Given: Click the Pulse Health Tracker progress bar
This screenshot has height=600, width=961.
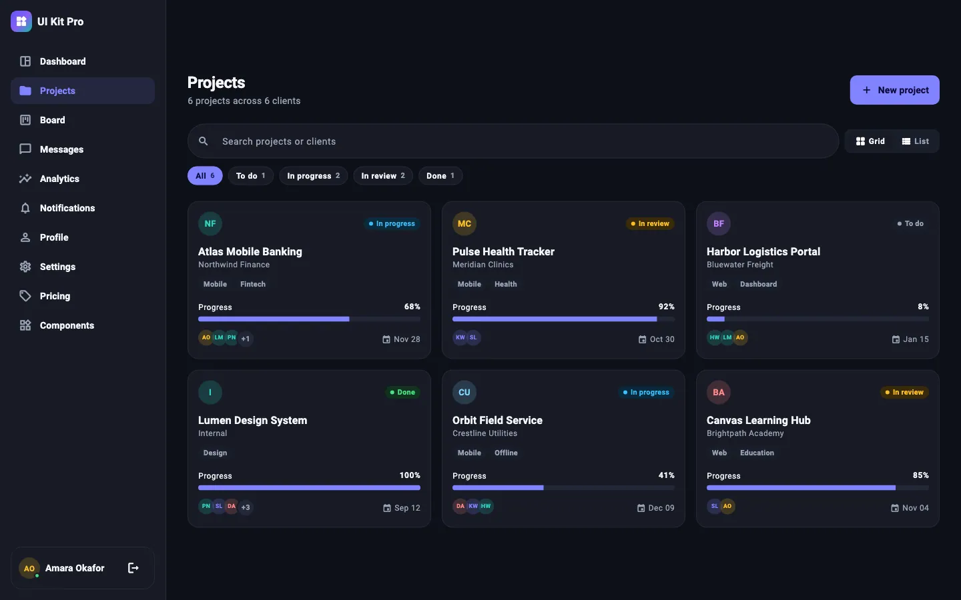Looking at the screenshot, I should 563,319.
